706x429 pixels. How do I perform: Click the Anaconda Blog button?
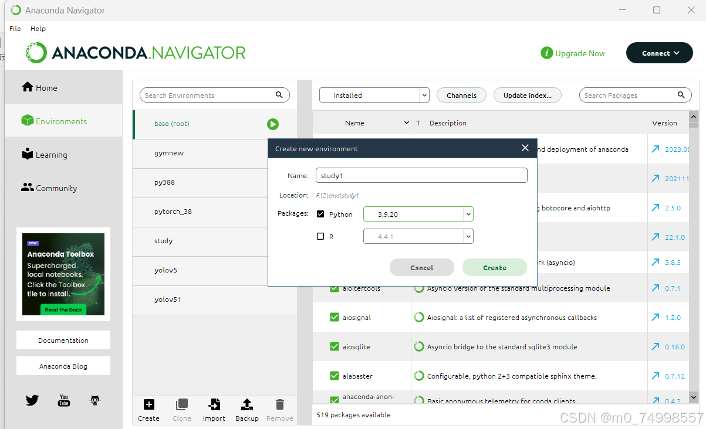[x=63, y=366]
